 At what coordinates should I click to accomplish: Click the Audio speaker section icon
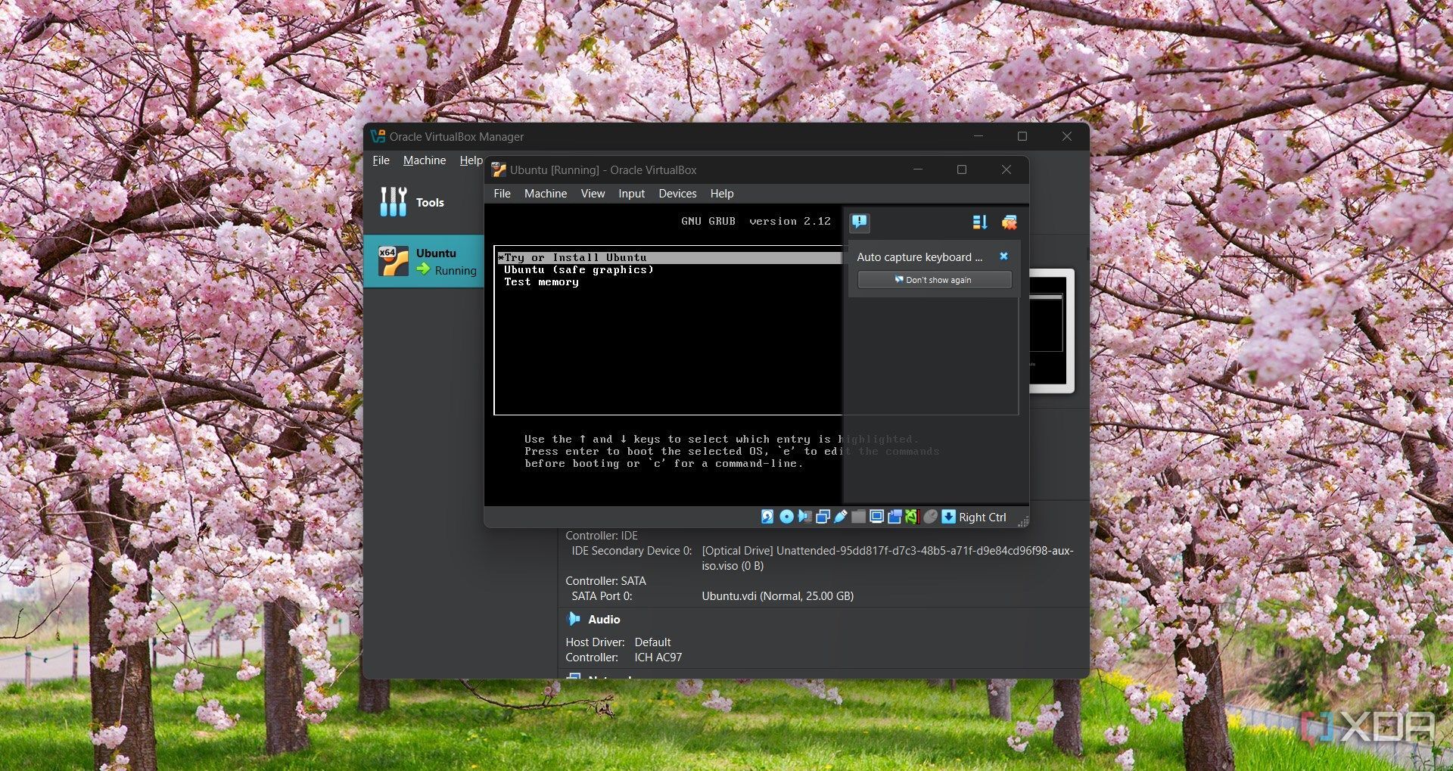573,619
